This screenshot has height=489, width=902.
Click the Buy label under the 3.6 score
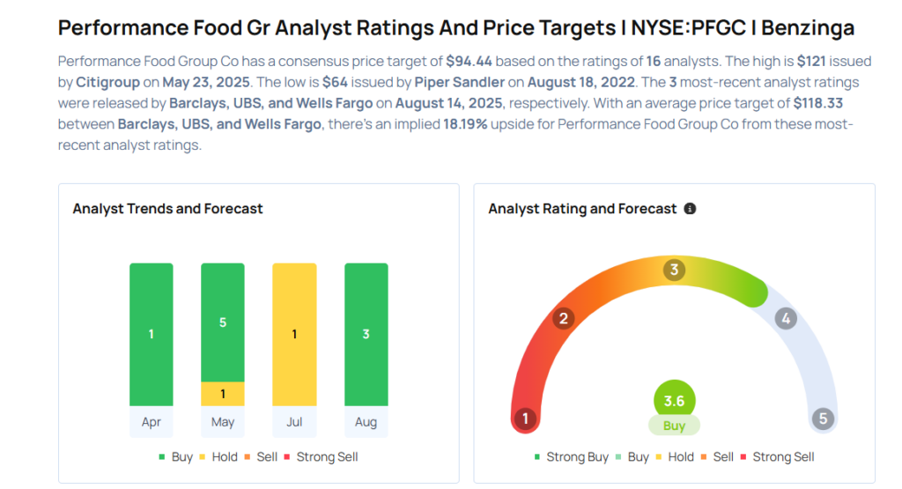point(674,426)
